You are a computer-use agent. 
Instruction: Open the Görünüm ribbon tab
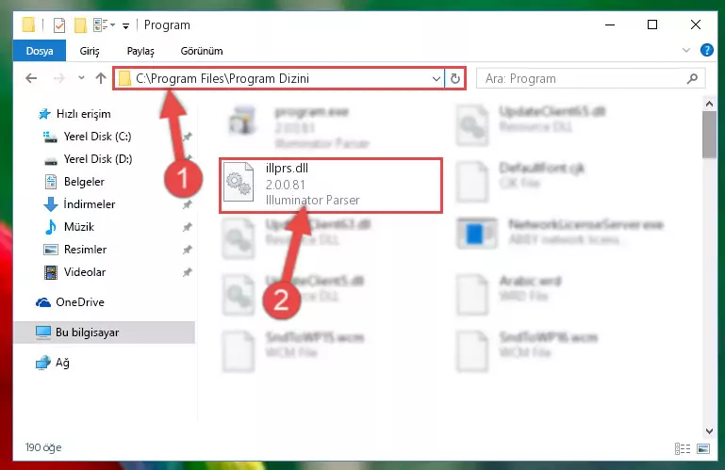point(202,51)
